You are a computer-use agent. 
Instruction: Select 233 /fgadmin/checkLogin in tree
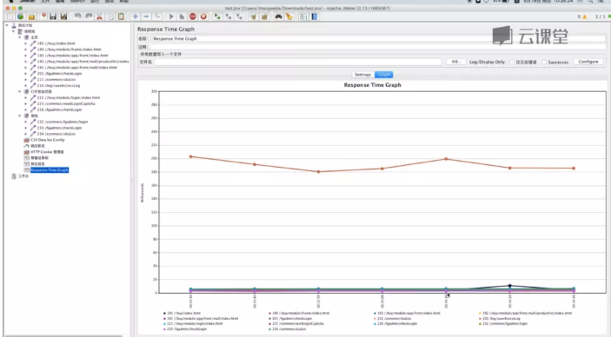tap(59, 128)
